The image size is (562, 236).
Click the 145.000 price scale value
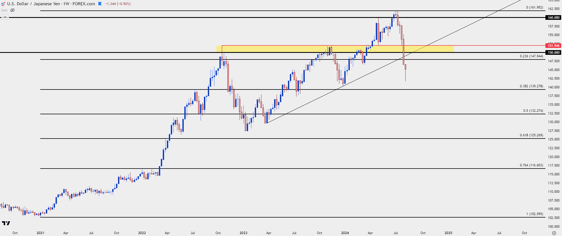pos(554,70)
